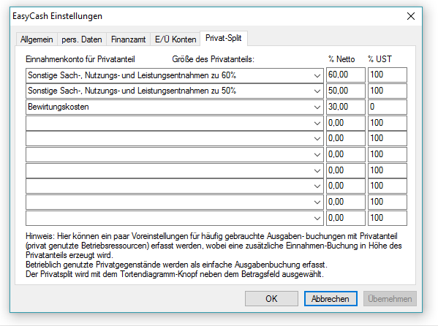Select the Privat-Split tab
This screenshot has height=326, width=438.
(x=224, y=38)
